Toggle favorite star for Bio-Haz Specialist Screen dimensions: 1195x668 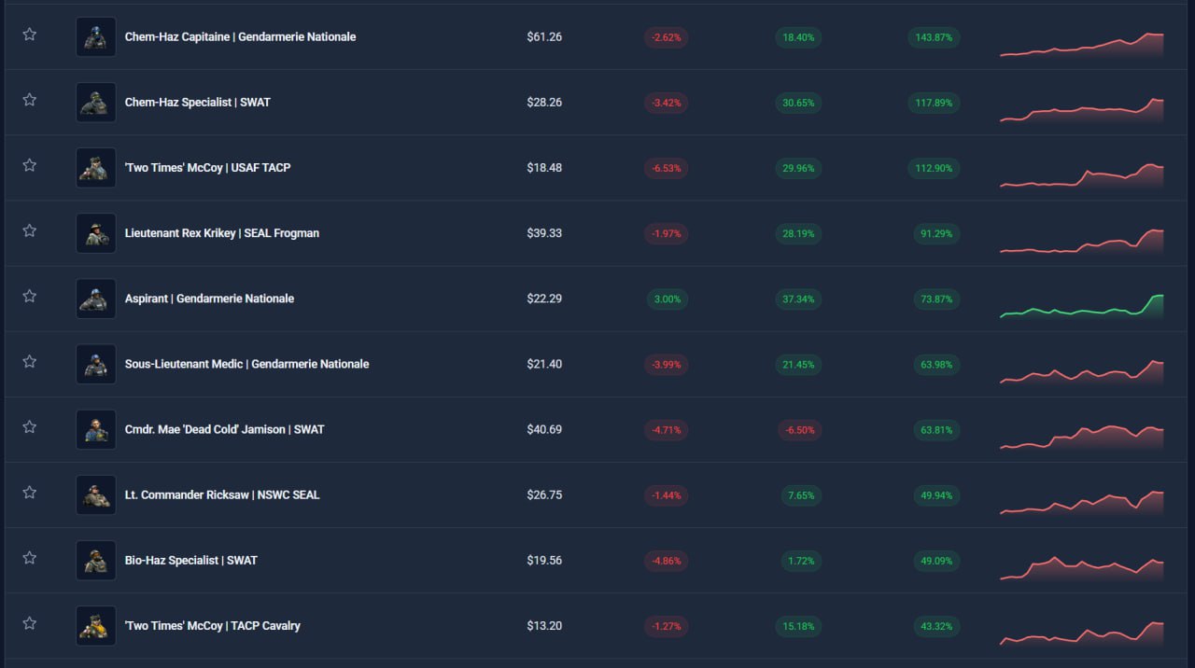30,558
